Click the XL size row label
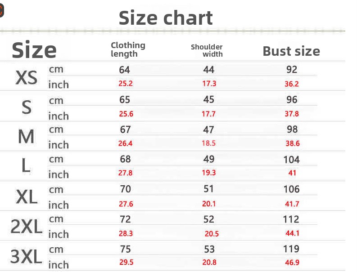This screenshot has width=357, height=272. pyautogui.click(x=27, y=196)
